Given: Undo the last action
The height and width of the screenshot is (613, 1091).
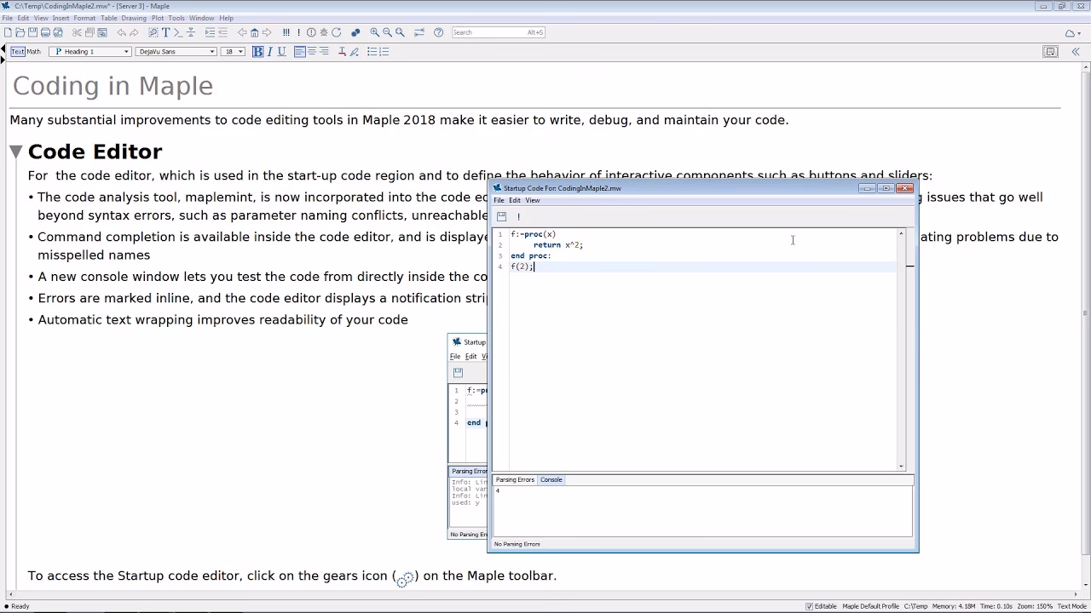Looking at the screenshot, I should pos(122,32).
